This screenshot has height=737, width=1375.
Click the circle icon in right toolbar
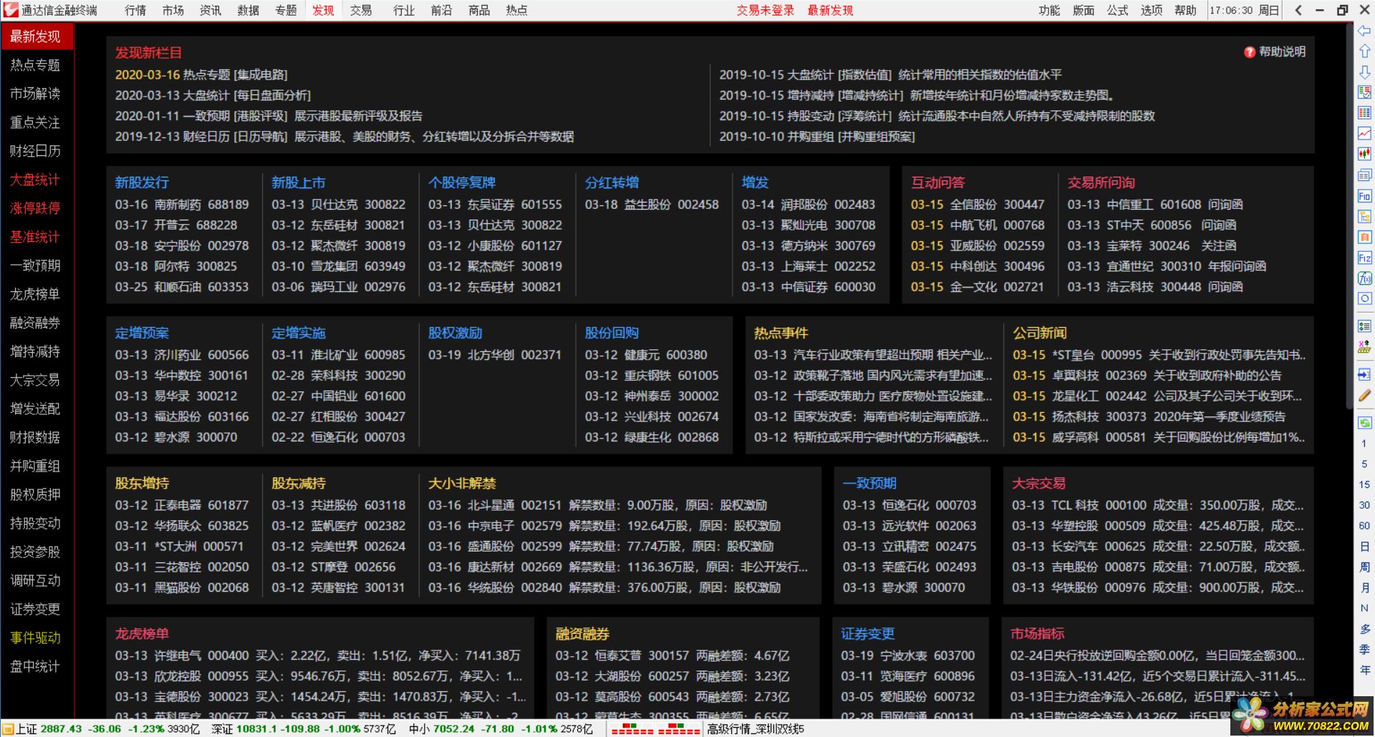tap(1364, 298)
